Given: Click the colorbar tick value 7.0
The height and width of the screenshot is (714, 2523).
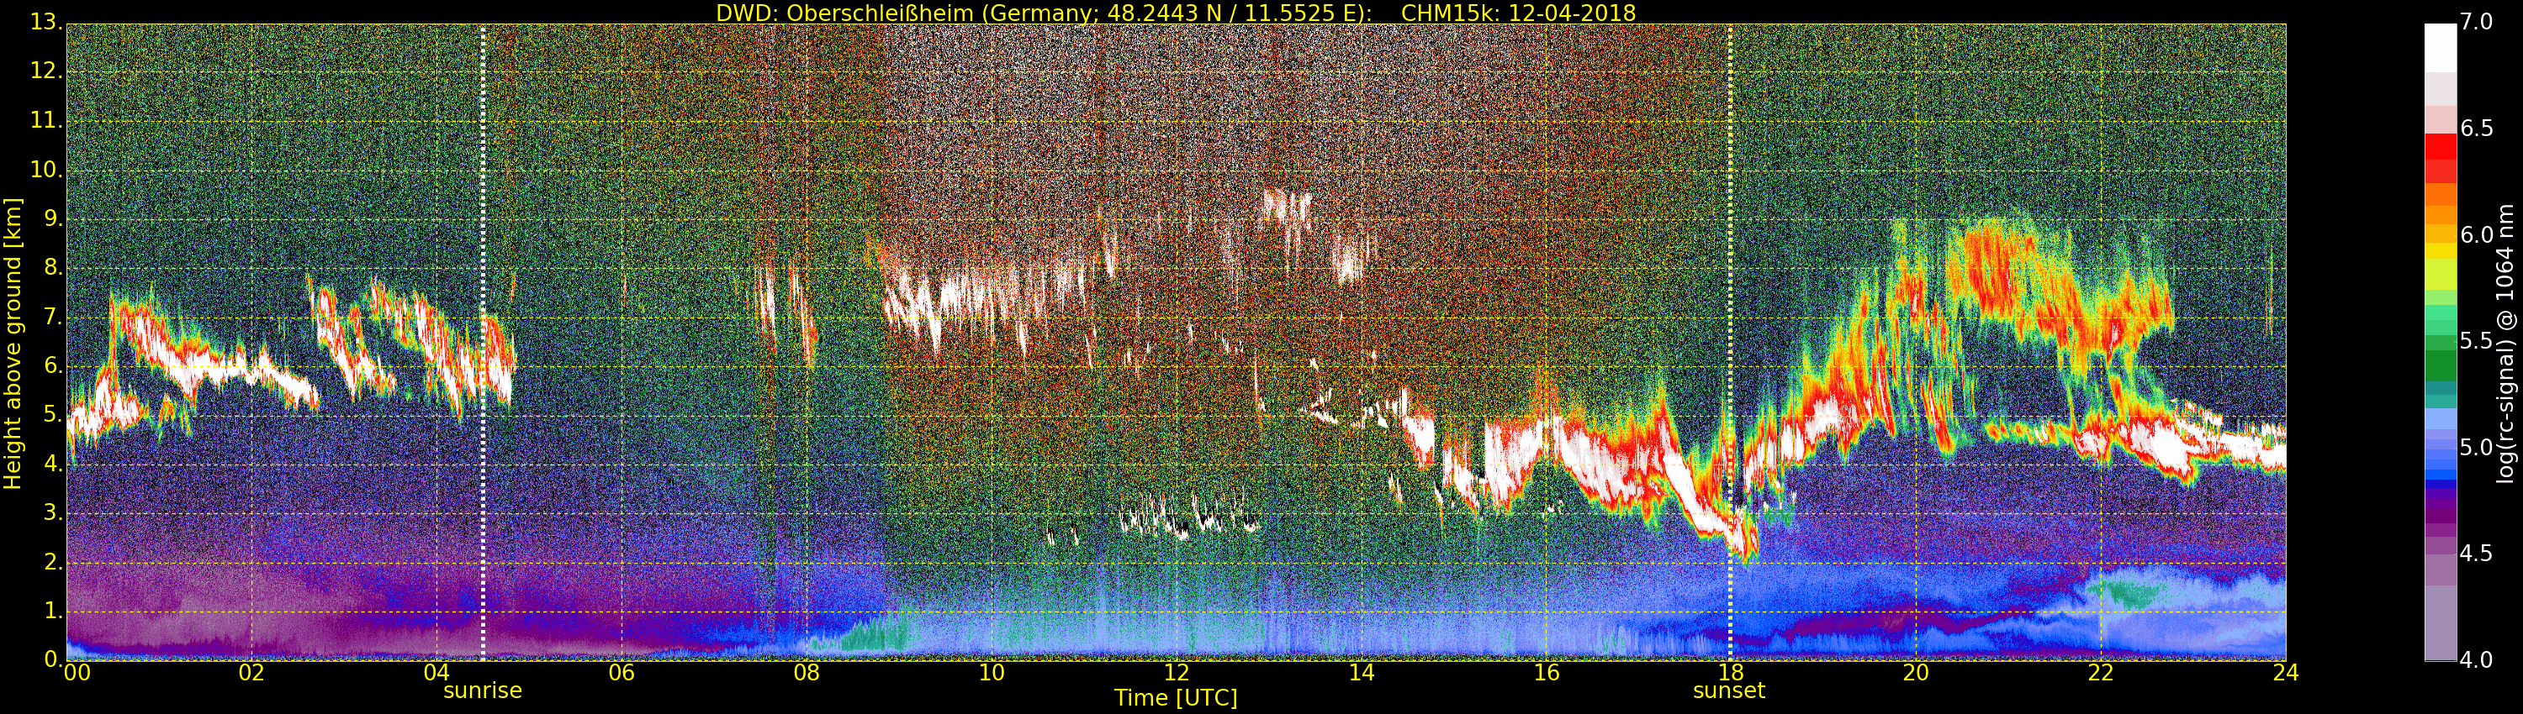Looking at the screenshot, I should tap(2476, 22).
